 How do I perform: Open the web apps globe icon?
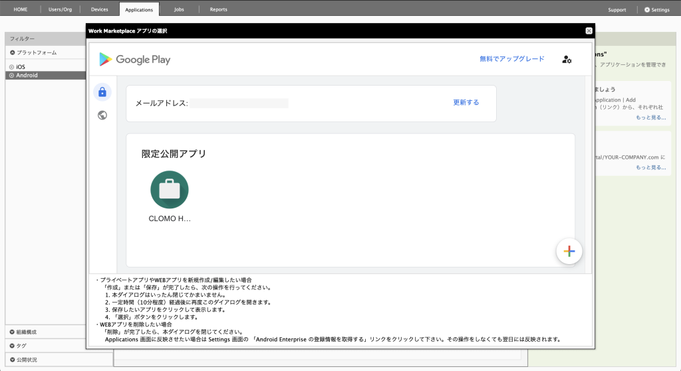(102, 115)
